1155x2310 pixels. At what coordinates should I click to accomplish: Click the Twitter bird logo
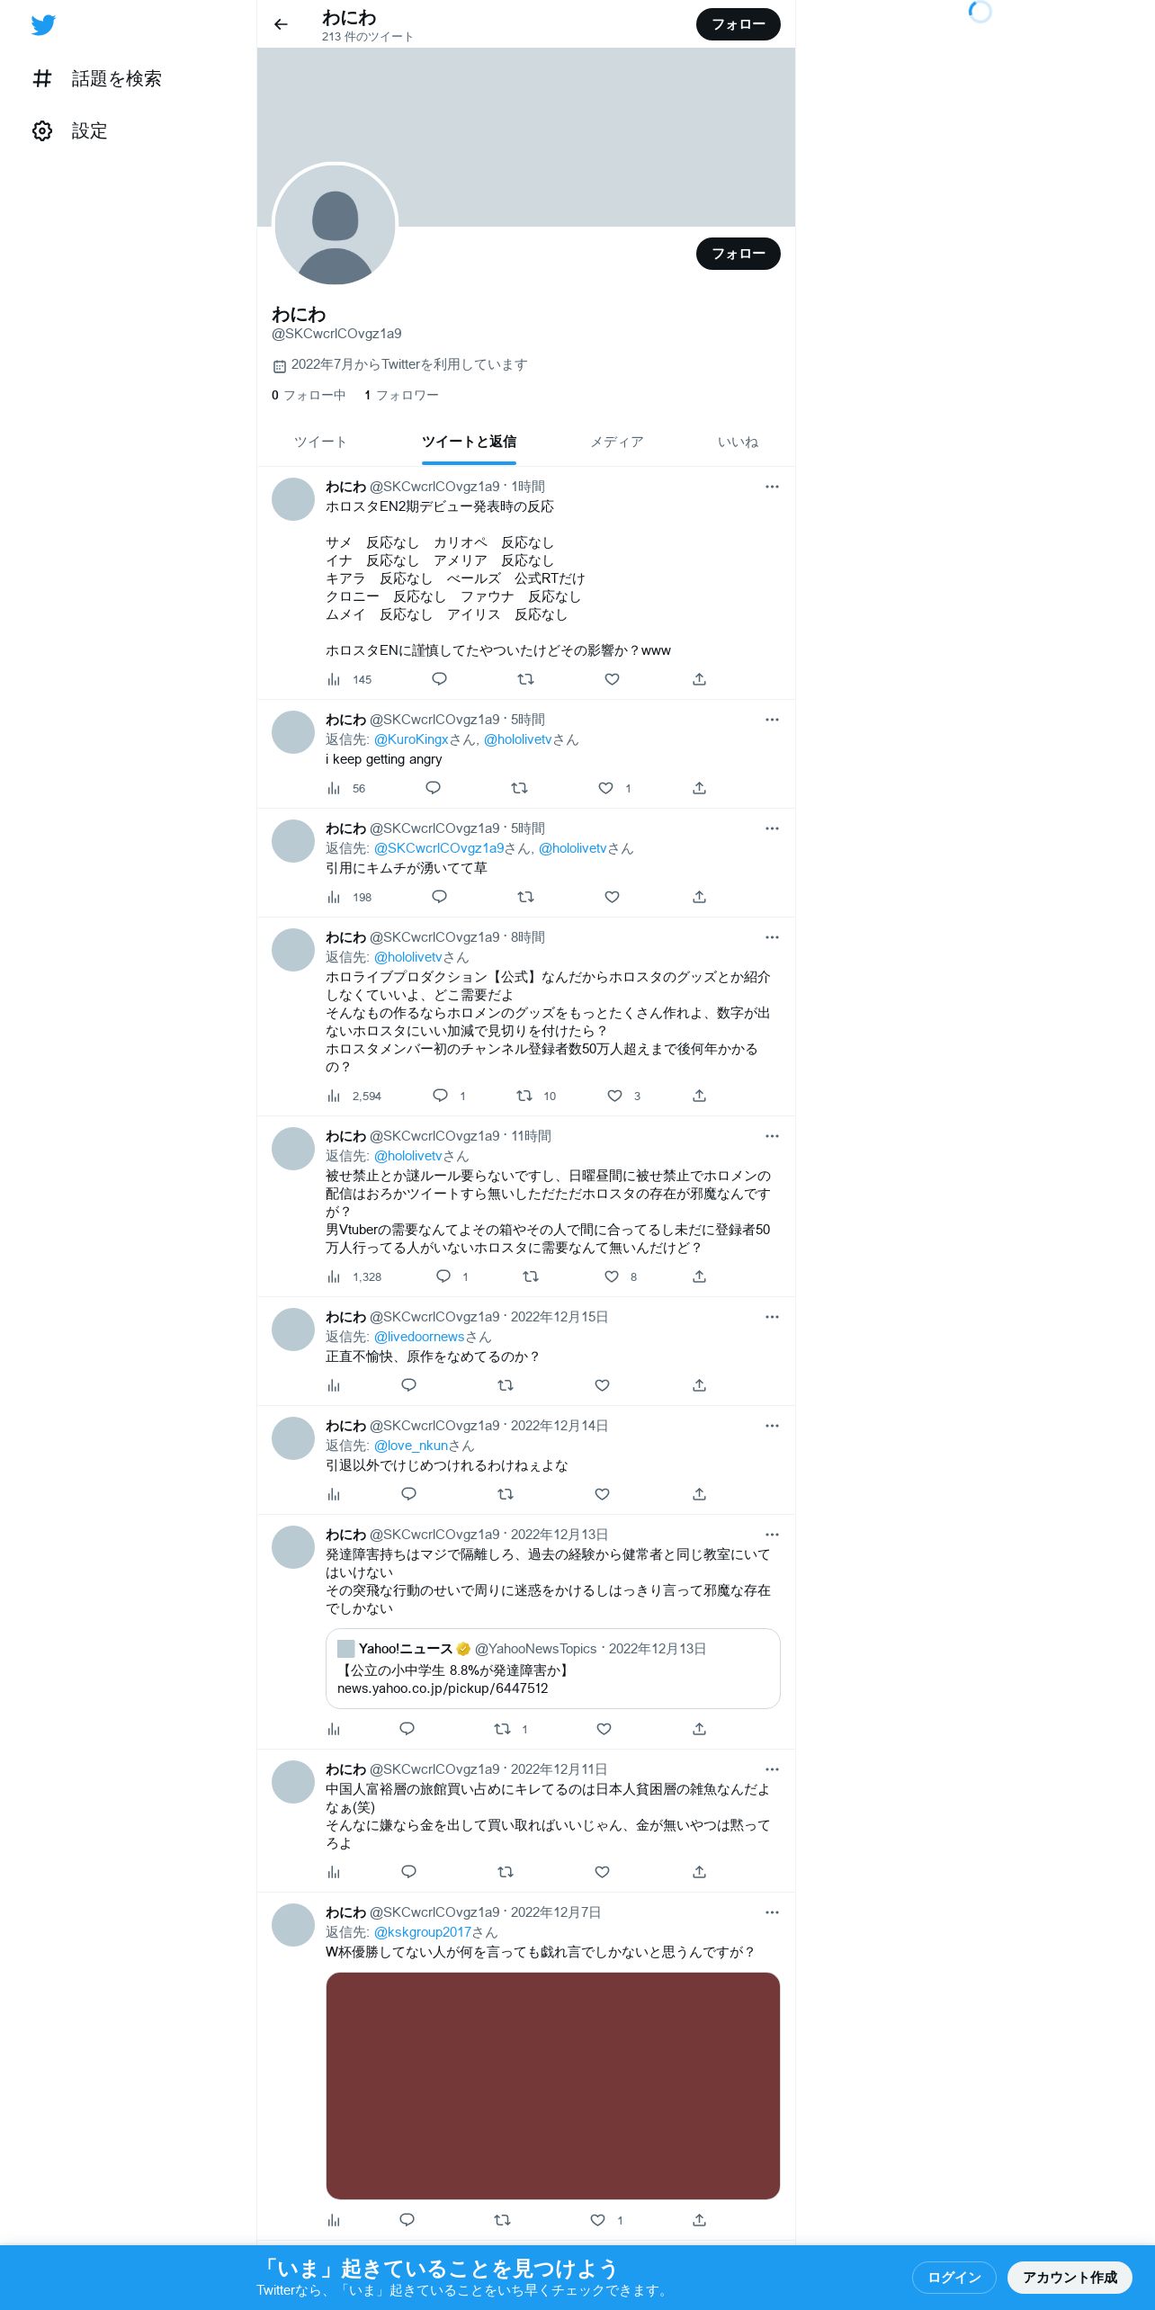(43, 25)
